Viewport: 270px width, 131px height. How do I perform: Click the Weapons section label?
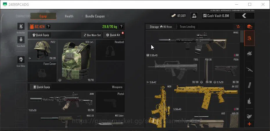(x=117, y=87)
